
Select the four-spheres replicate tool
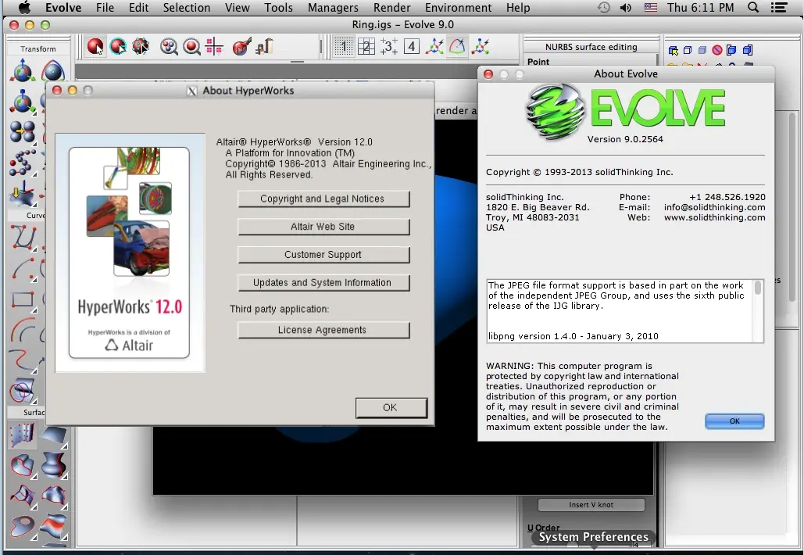click(x=22, y=132)
